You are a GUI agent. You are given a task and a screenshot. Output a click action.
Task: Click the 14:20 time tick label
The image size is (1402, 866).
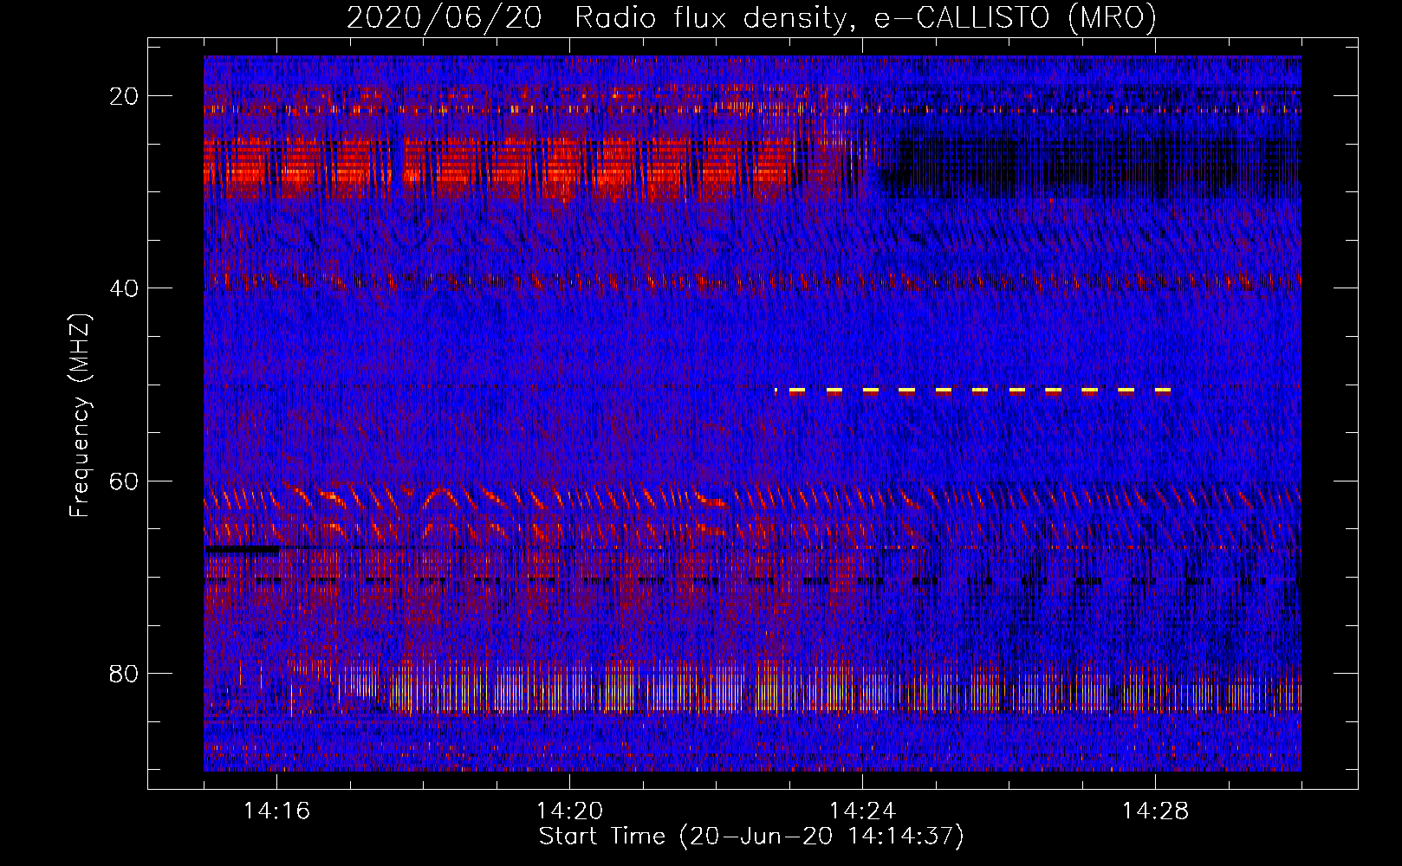[569, 811]
